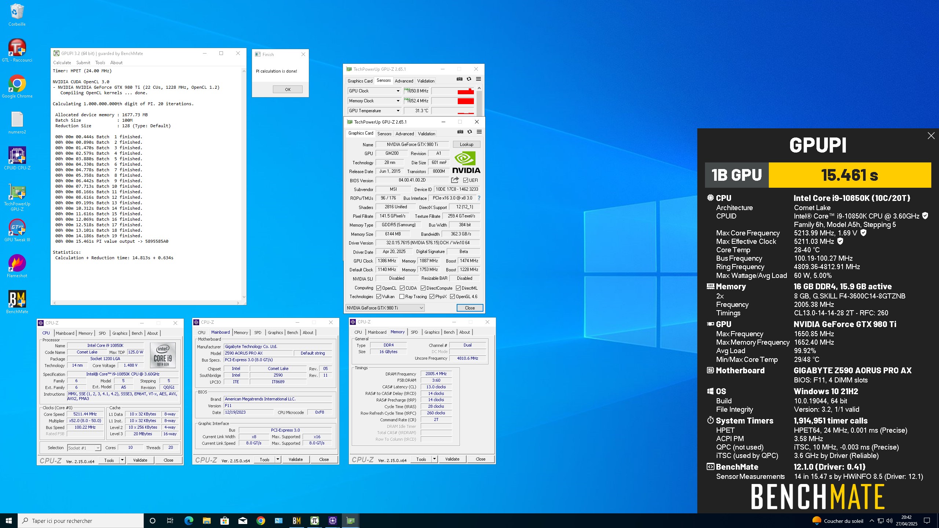Open the Tools dropdown arrow in the CPU-Z Memory window

(434, 459)
